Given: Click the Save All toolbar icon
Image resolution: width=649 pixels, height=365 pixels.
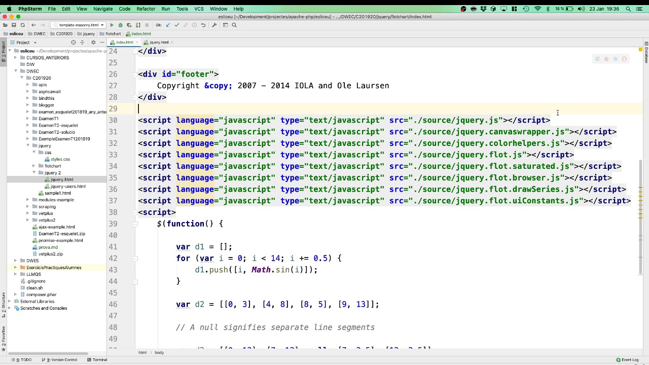Looking at the screenshot, I should click(x=14, y=25).
